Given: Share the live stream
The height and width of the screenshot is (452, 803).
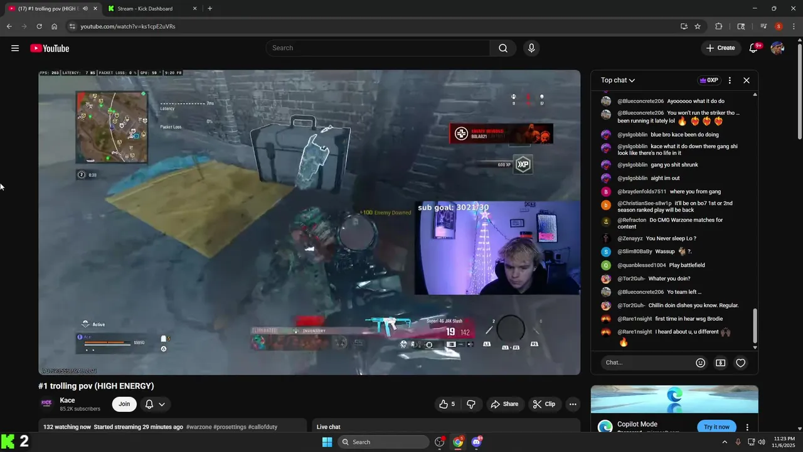Looking at the screenshot, I should [x=504, y=404].
